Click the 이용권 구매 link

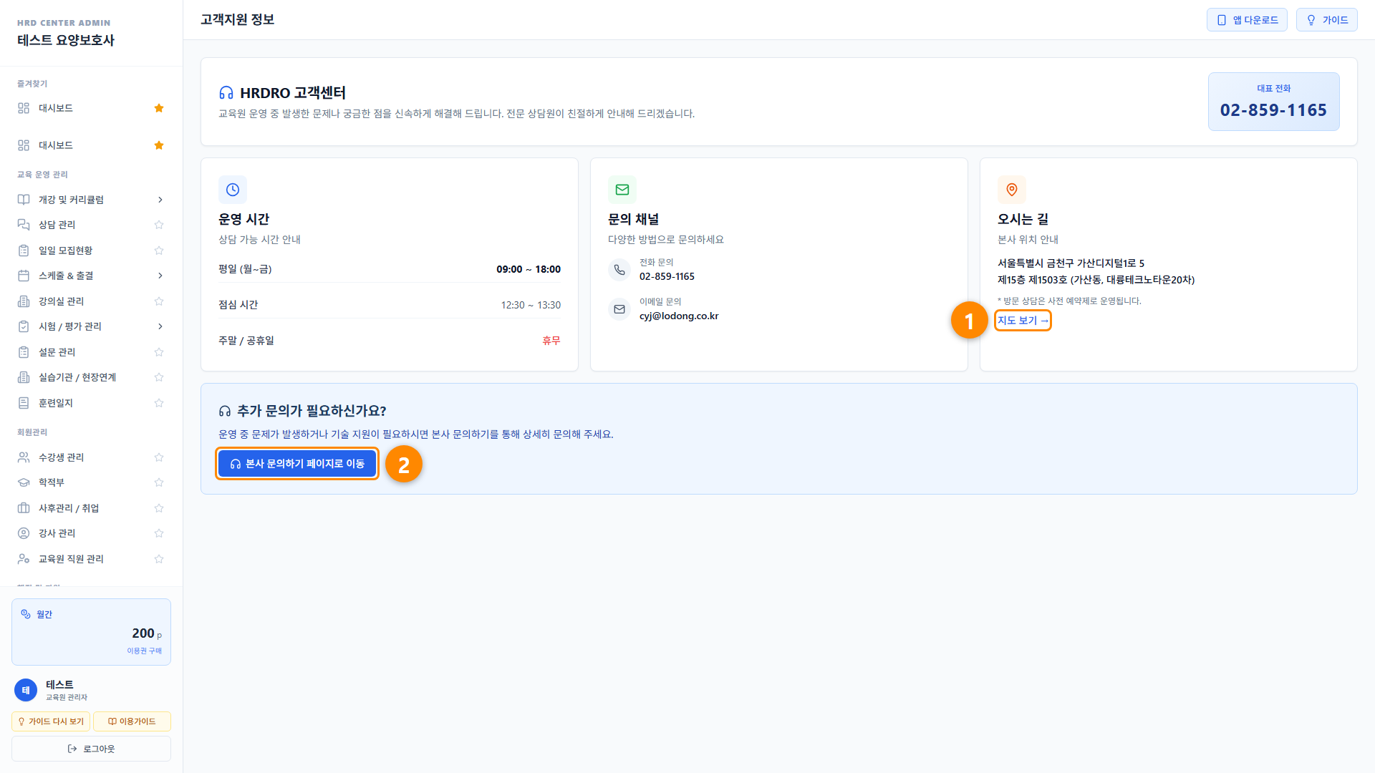[145, 651]
